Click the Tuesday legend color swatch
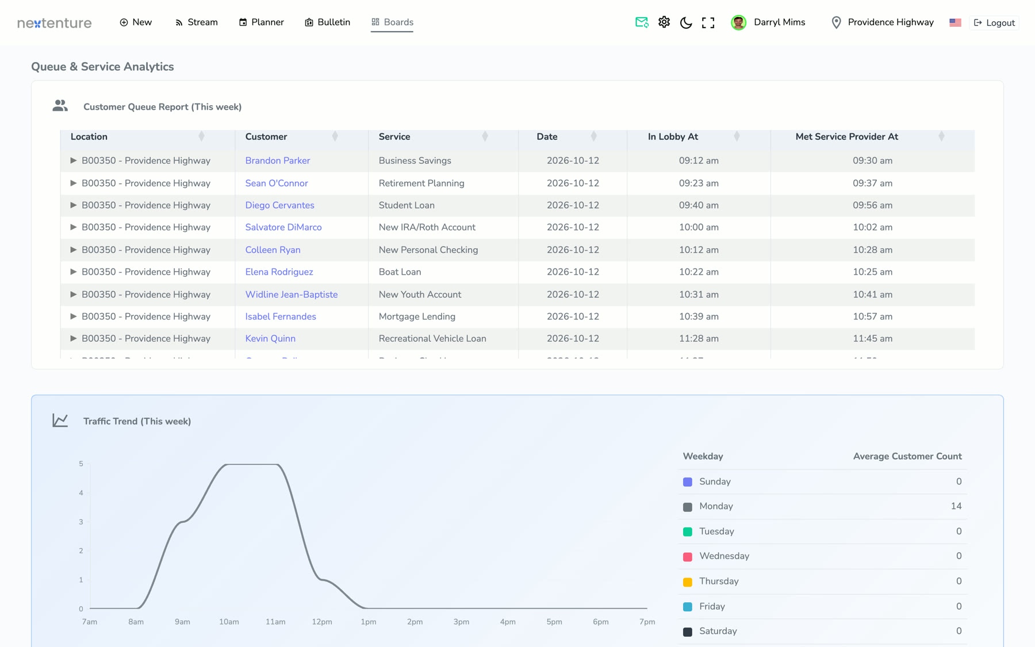Image resolution: width=1035 pixels, height=647 pixels. coord(688,532)
